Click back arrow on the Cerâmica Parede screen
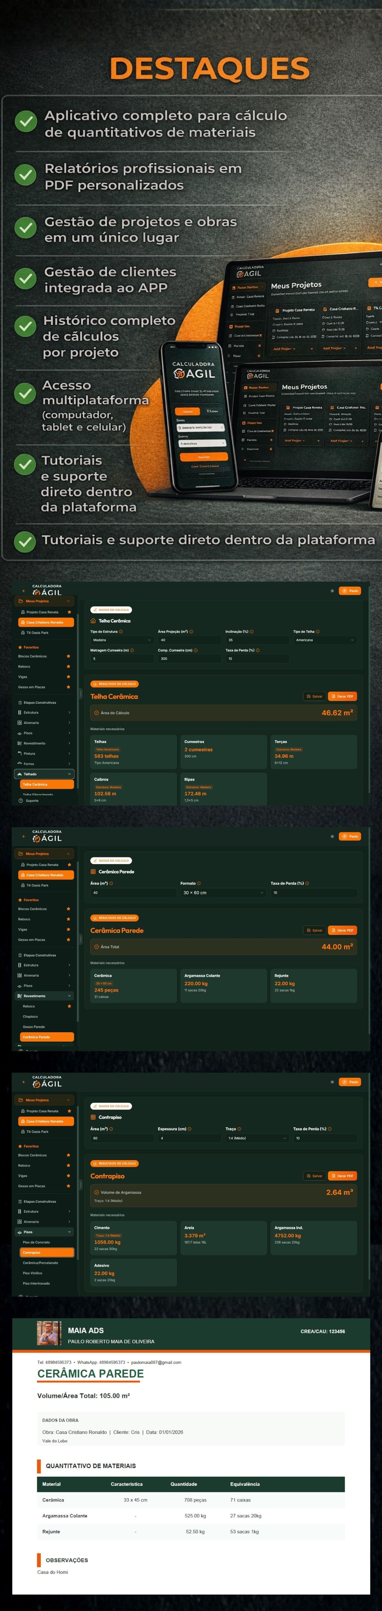Image resolution: width=382 pixels, height=1611 pixels. tap(24, 836)
